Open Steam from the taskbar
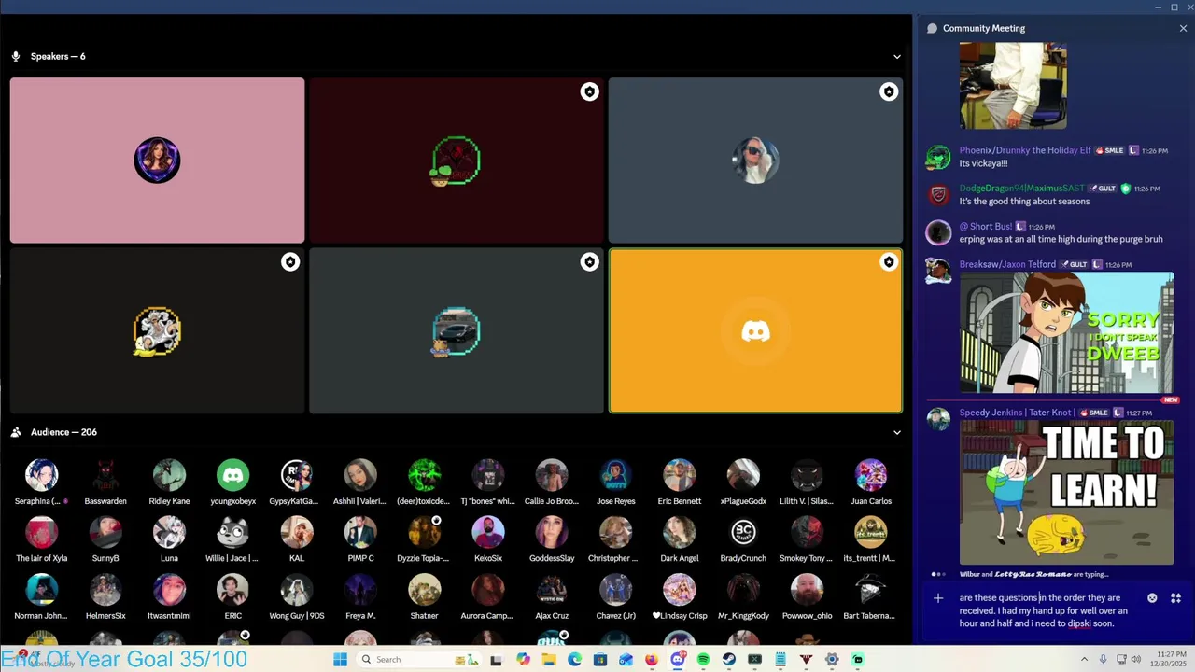This screenshot has height=672, width=1195. 728,660
